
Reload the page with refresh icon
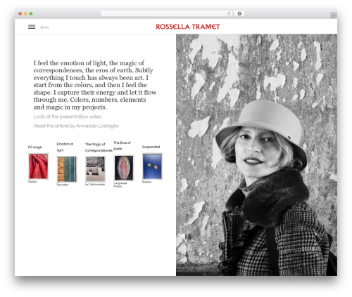tap(229, 13)
